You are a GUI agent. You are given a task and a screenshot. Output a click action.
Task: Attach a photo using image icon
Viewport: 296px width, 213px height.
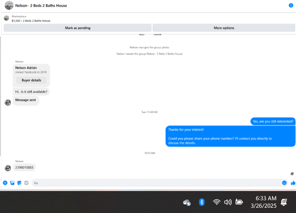12,183
